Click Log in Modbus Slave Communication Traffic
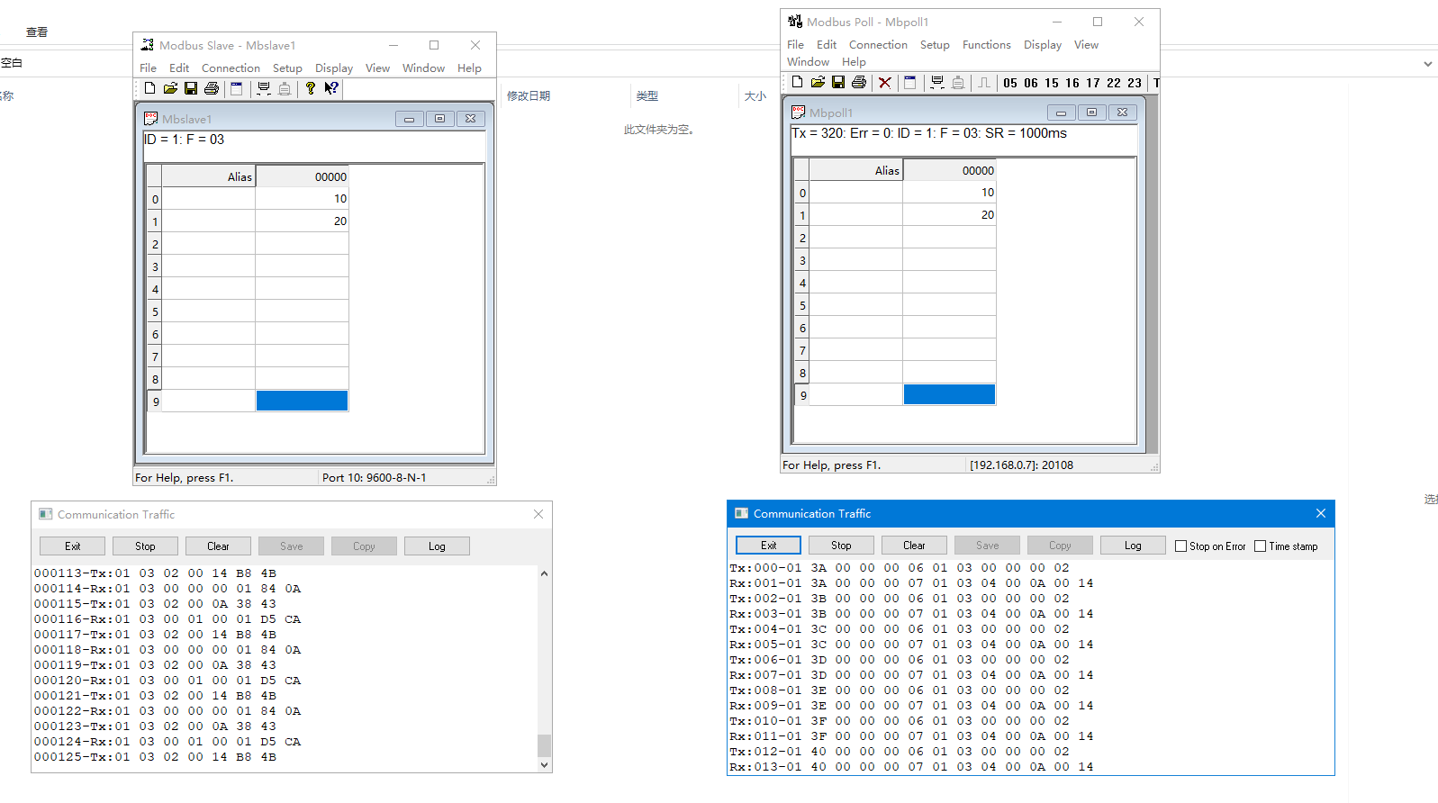Image resolution: width=1438 pixels, height=803 pixels. pyautogui.click(x=437, y=546)
